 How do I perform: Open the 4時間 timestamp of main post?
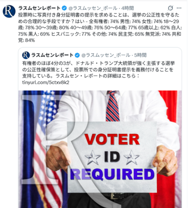(x=127, y=8)
